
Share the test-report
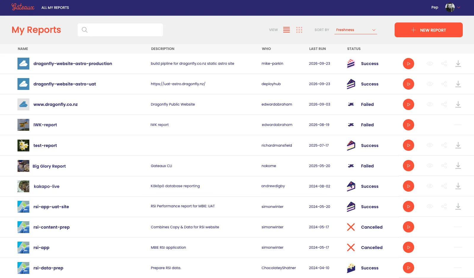(x=444, y=145)
